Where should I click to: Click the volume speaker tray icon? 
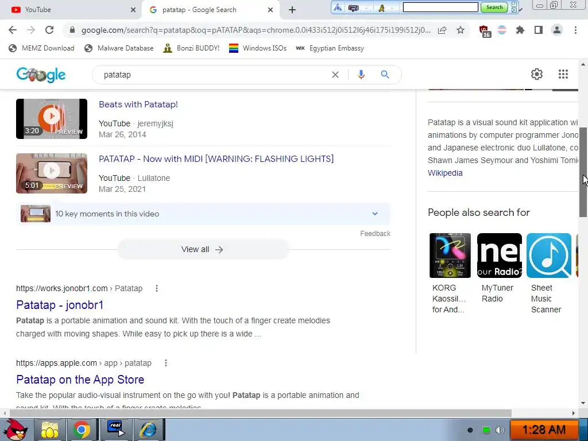[x=500, y=430]
